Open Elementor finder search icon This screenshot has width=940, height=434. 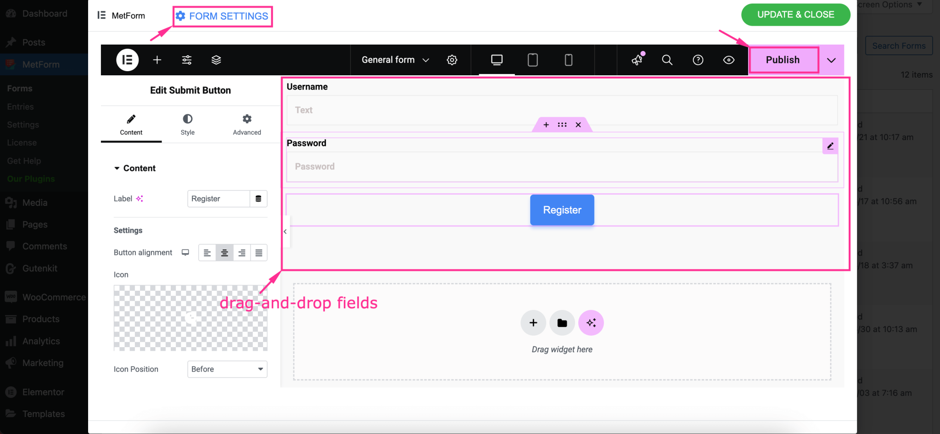coord(667,60)
